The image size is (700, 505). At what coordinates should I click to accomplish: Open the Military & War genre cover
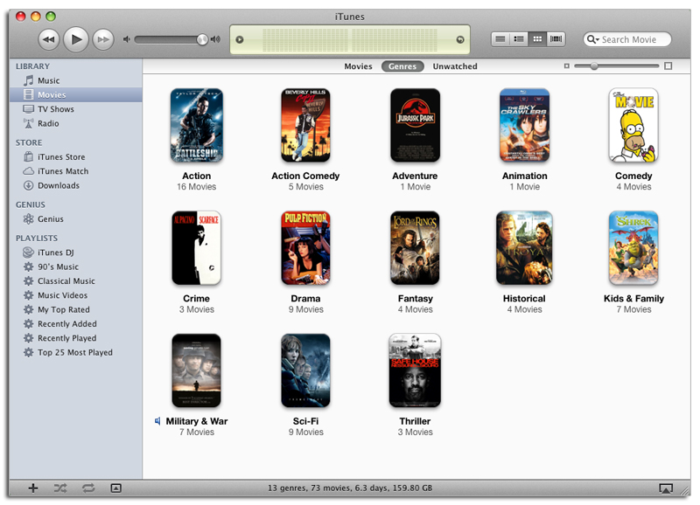[x=196, y=370]
